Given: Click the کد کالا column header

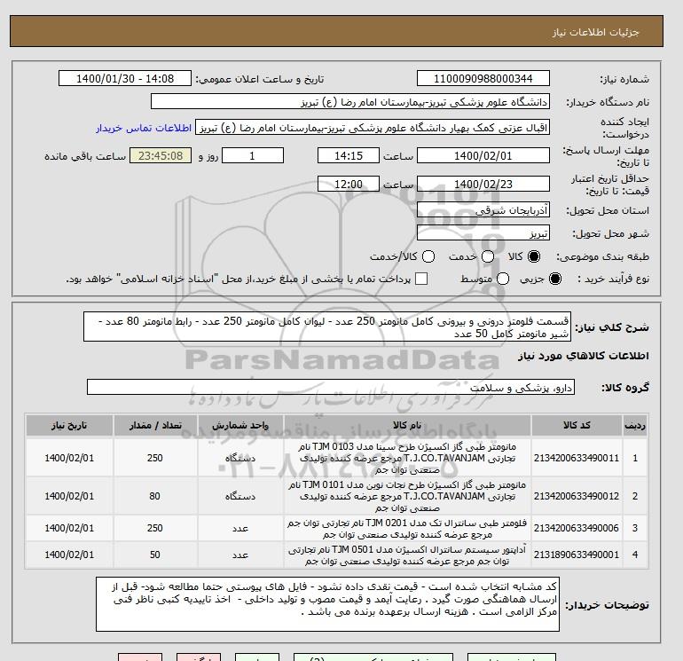Looking at the screenshot, I should pos(577,425).
